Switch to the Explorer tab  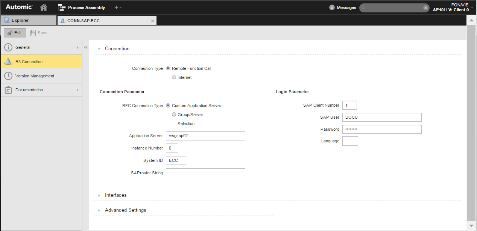coord(29,21)
